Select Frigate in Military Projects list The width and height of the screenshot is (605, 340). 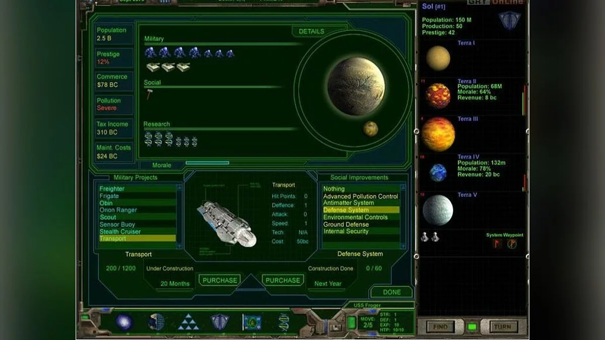pos(138,196)
